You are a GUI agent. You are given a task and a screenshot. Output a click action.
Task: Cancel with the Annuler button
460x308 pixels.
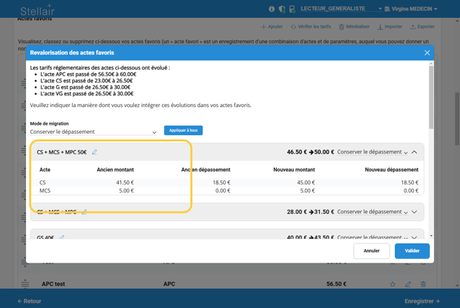coord(371,251)
